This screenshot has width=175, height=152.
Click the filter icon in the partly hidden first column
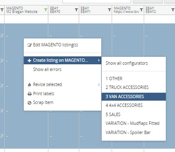click(x=2, y=10)
